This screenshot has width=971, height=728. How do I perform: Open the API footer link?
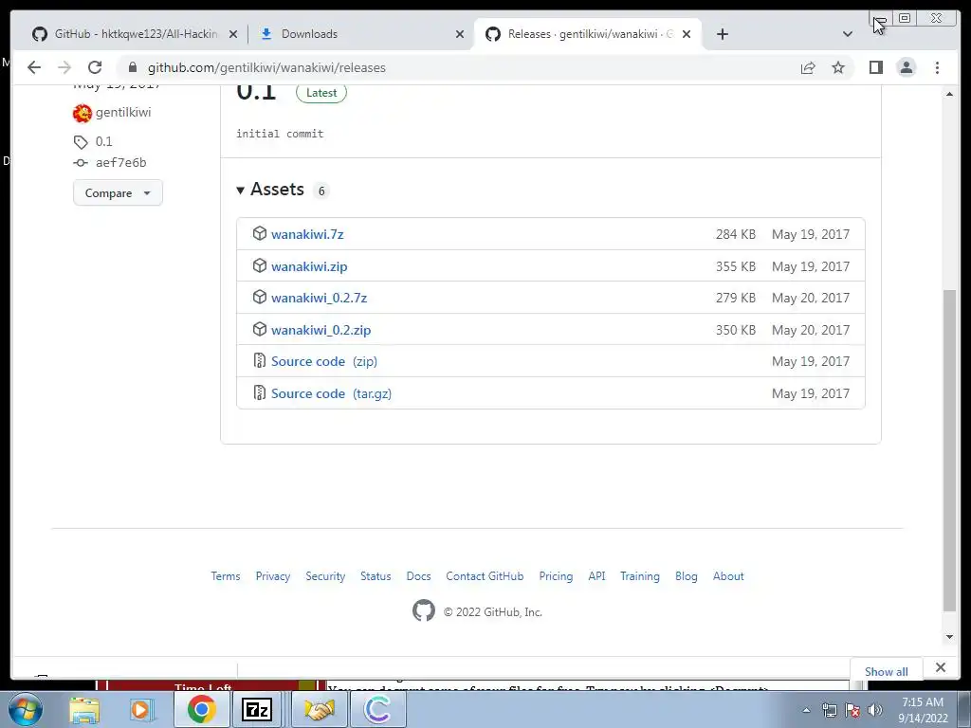[x=596, y=575]
